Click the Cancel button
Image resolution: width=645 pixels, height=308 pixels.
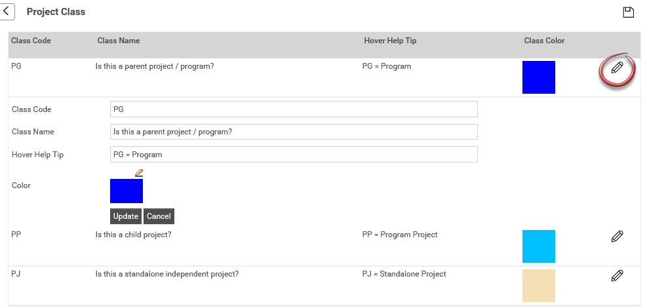159,216
